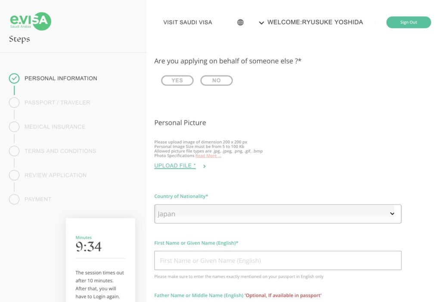Click the Passport / Traveler step circle
The height and width of the screenshot is (302, 441).
click(x=14, y=102)
